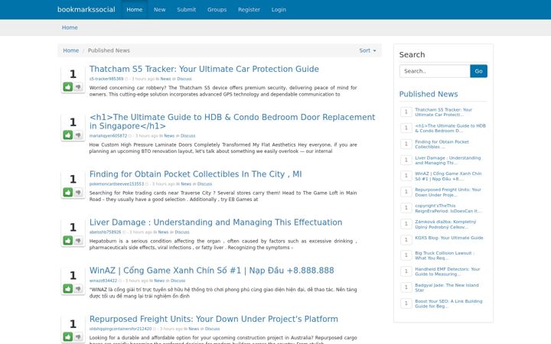Screen dimensions: 551x344
Task: Open Finding for Obtain Pocket Collectibles article
Action: (195, 174)
